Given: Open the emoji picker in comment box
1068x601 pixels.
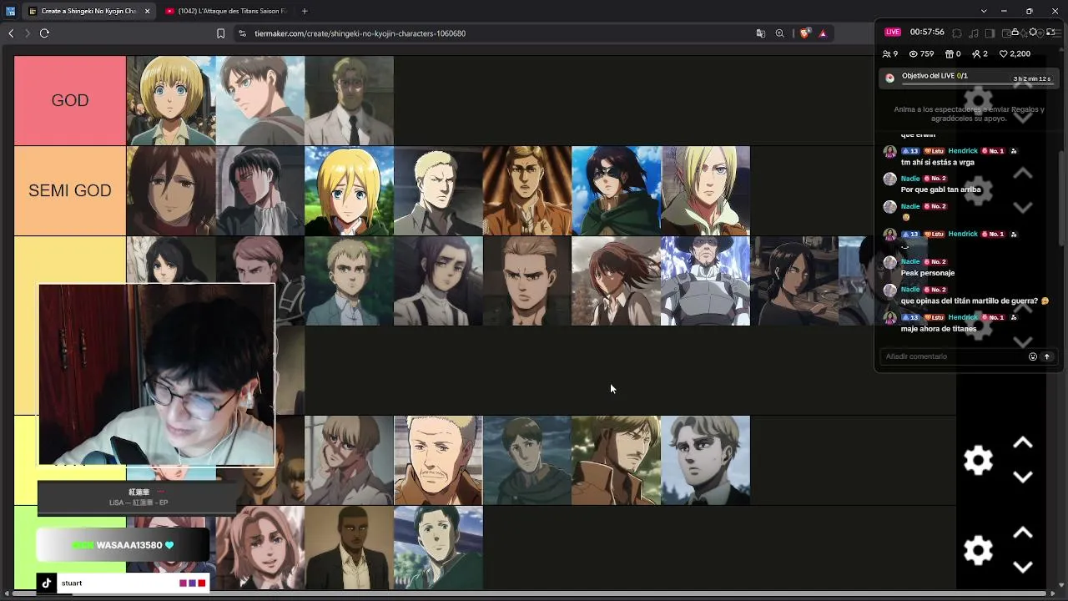Looking at the screenshot, I should tap(1032, 356).
